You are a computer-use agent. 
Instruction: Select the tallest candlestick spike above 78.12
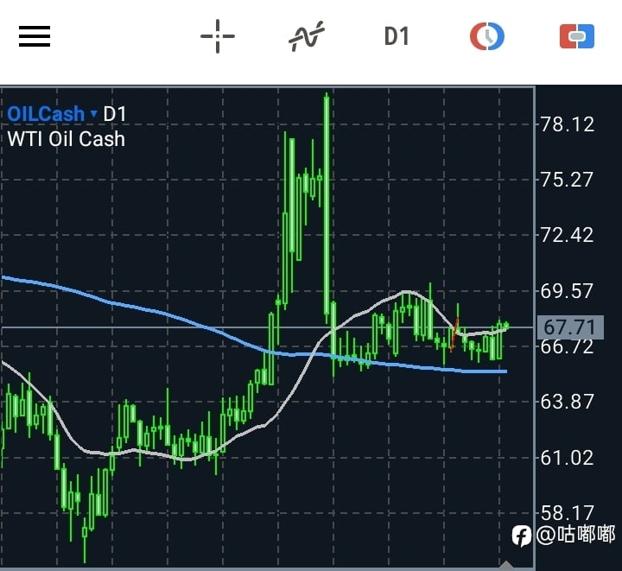(x=327, y=206)
